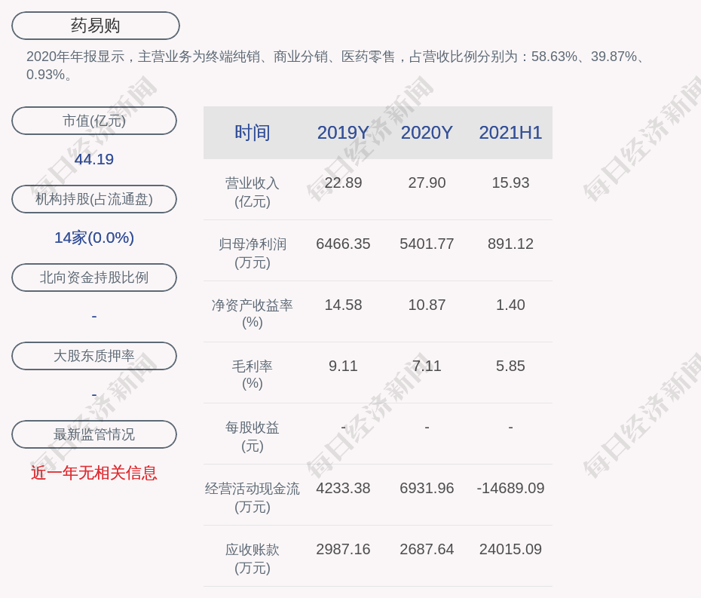The image size is (701, 598).
Task: Select net profit value 5401.77
Action: pos(427,244)
